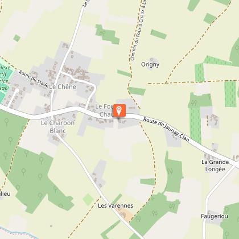The height and width of the screenshot is (239, 239).
Task: Click the wood icon north of Le Chêne
Action: [102, 34]
